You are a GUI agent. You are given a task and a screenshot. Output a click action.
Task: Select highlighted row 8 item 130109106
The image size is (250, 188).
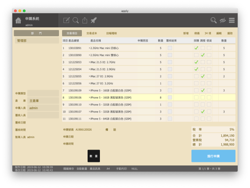point(149,98)
